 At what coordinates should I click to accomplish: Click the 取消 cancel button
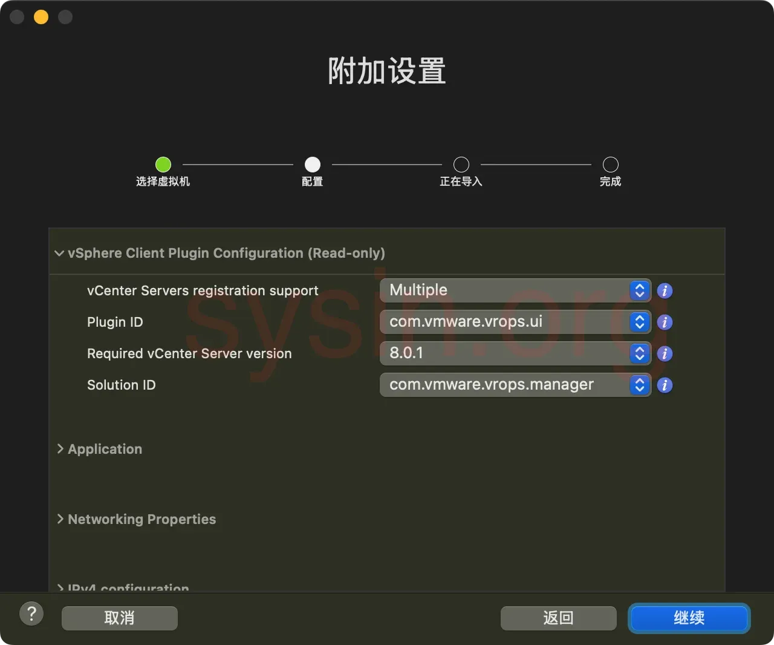coord(120,618)
